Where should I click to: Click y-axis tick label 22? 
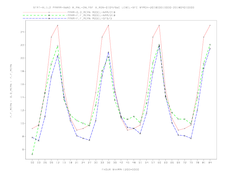[x=22, y=45]
